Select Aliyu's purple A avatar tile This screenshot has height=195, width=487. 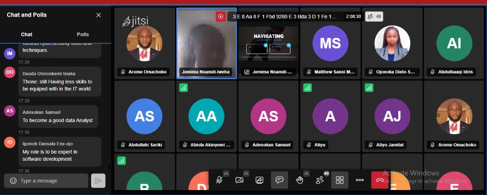[x=330, y=116]
